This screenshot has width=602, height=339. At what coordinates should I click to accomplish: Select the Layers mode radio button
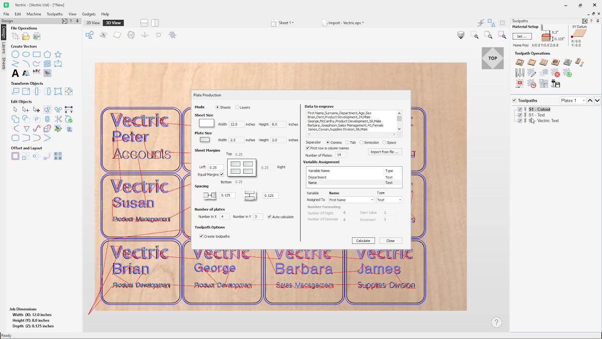(x=237, y=107)
